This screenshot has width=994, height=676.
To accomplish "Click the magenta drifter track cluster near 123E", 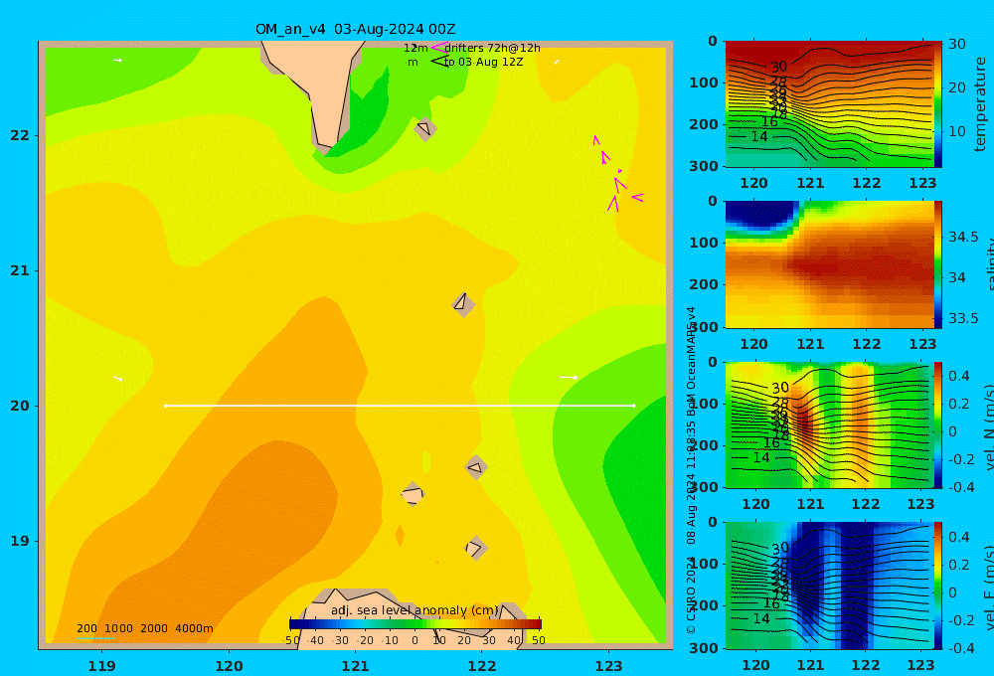I will (x=617, y=173).
